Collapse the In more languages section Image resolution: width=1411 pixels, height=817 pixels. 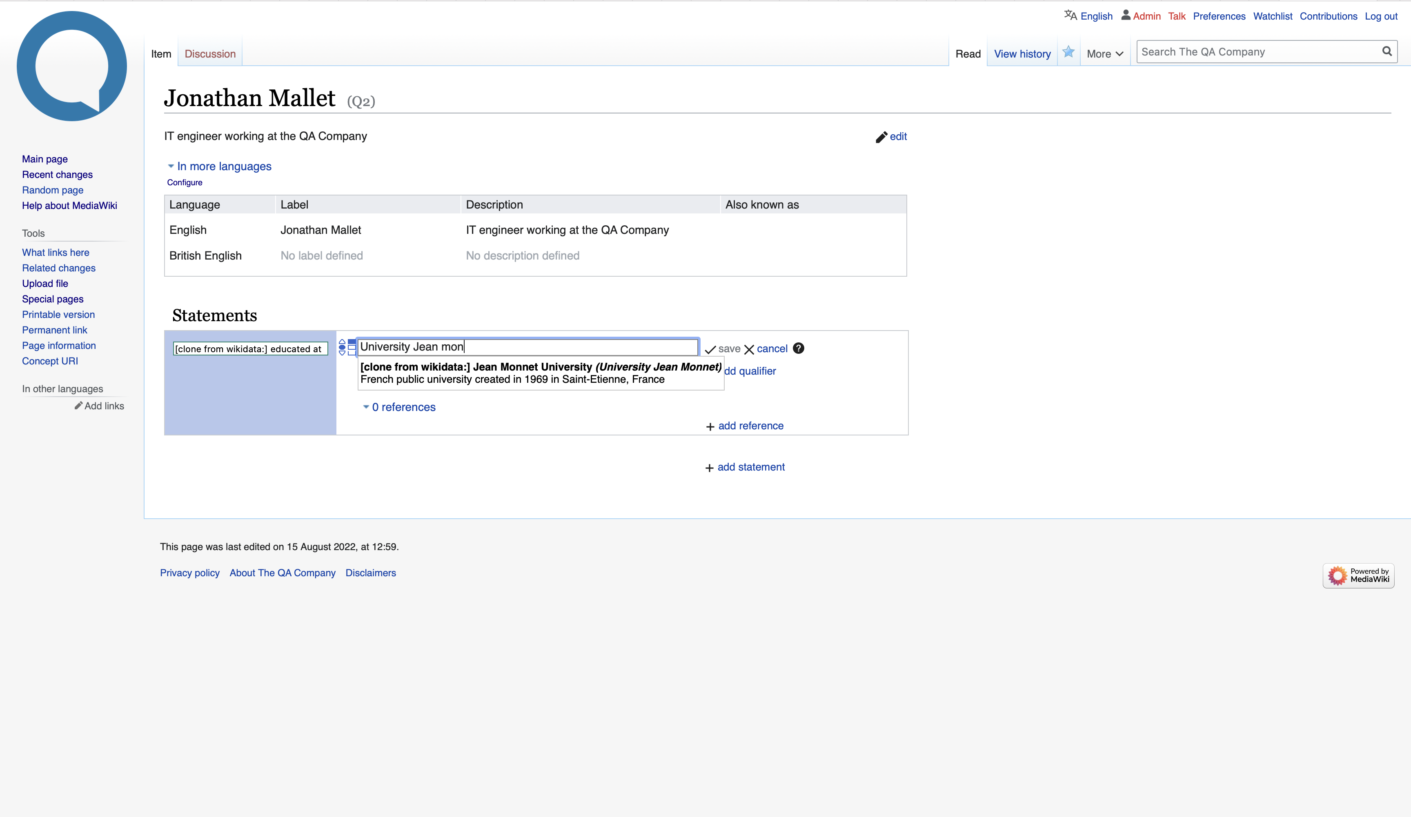[219, 166]
